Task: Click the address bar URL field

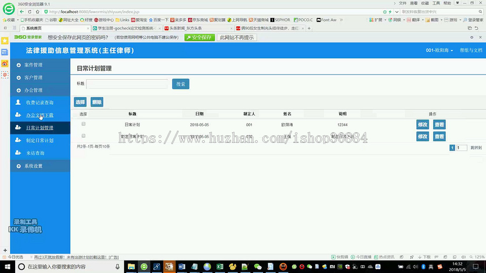Action: (214, 12)
